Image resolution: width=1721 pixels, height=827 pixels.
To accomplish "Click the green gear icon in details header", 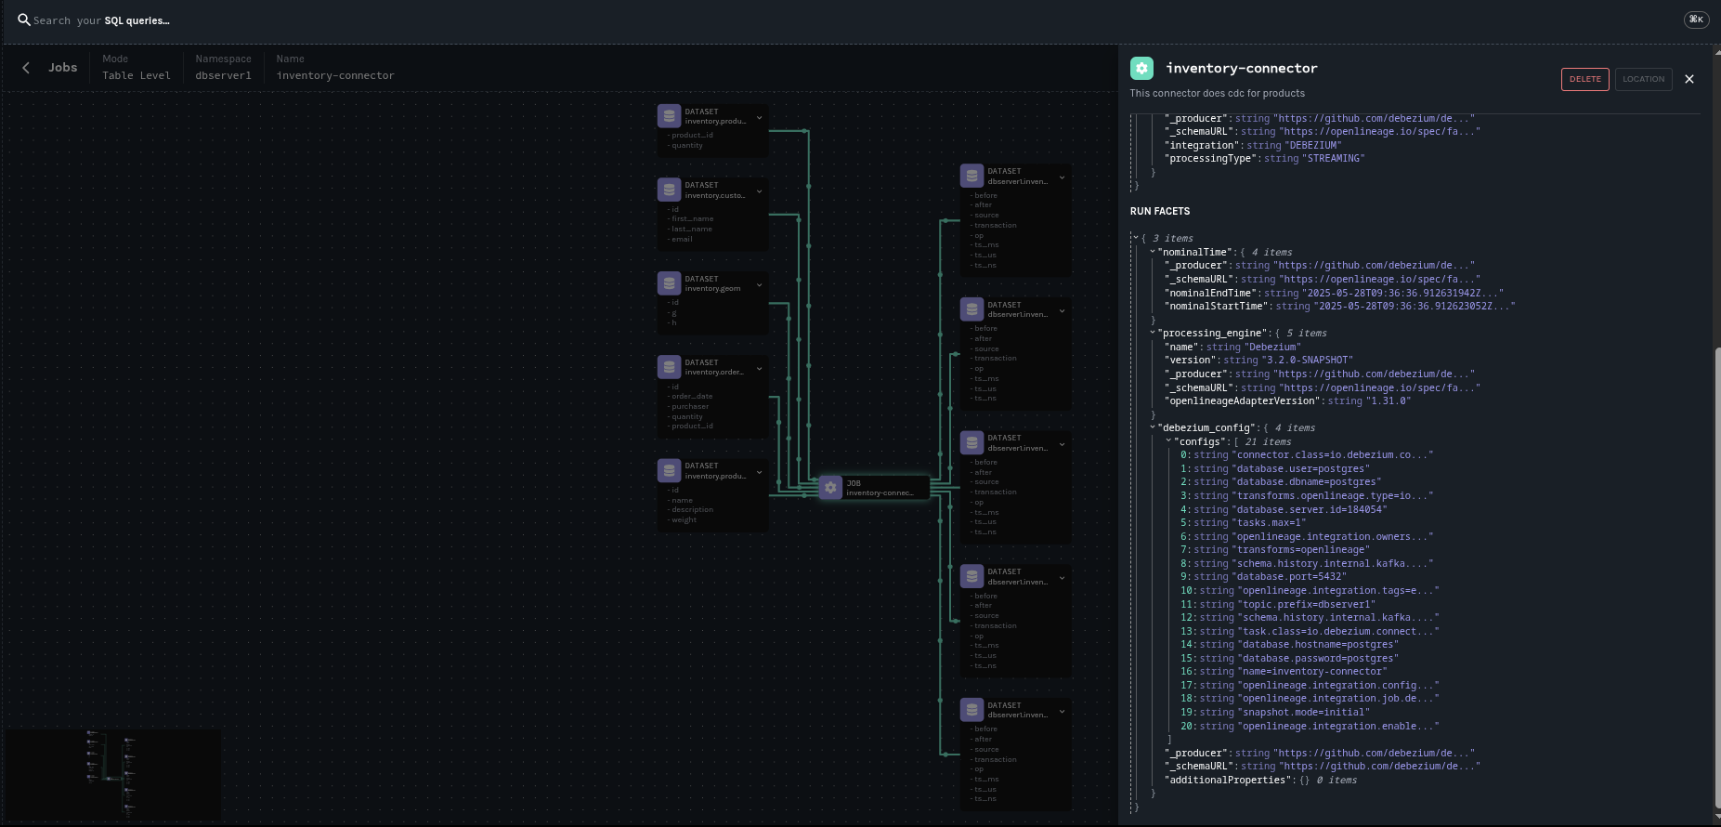I will [x=1141, y=68].
